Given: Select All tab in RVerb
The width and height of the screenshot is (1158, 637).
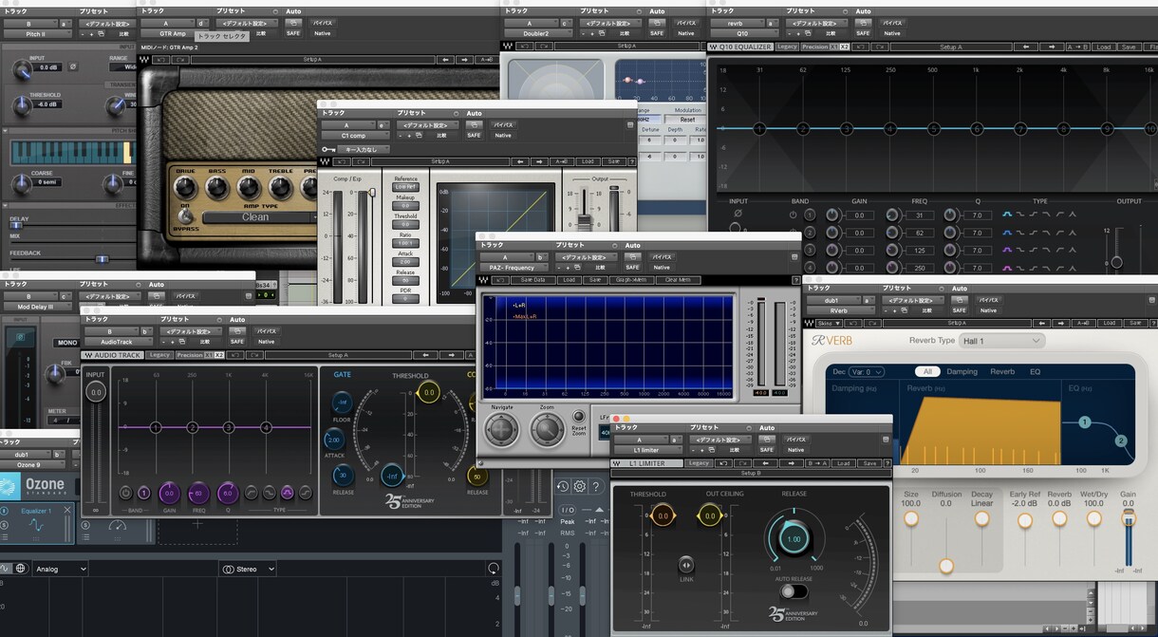Looking at the screenshot, I should click(x=927, y=372).
